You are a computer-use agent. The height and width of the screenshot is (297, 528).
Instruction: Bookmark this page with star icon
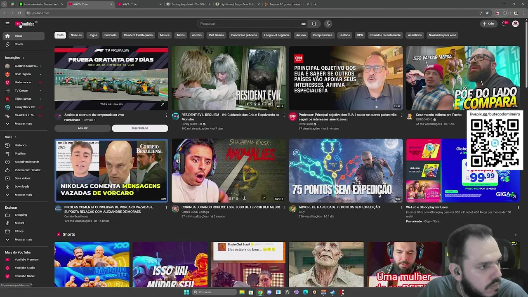[x=487, y=13]
